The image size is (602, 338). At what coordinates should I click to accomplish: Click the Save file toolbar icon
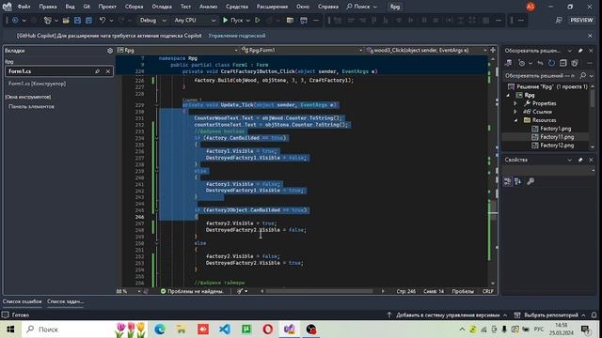[77, 21]
